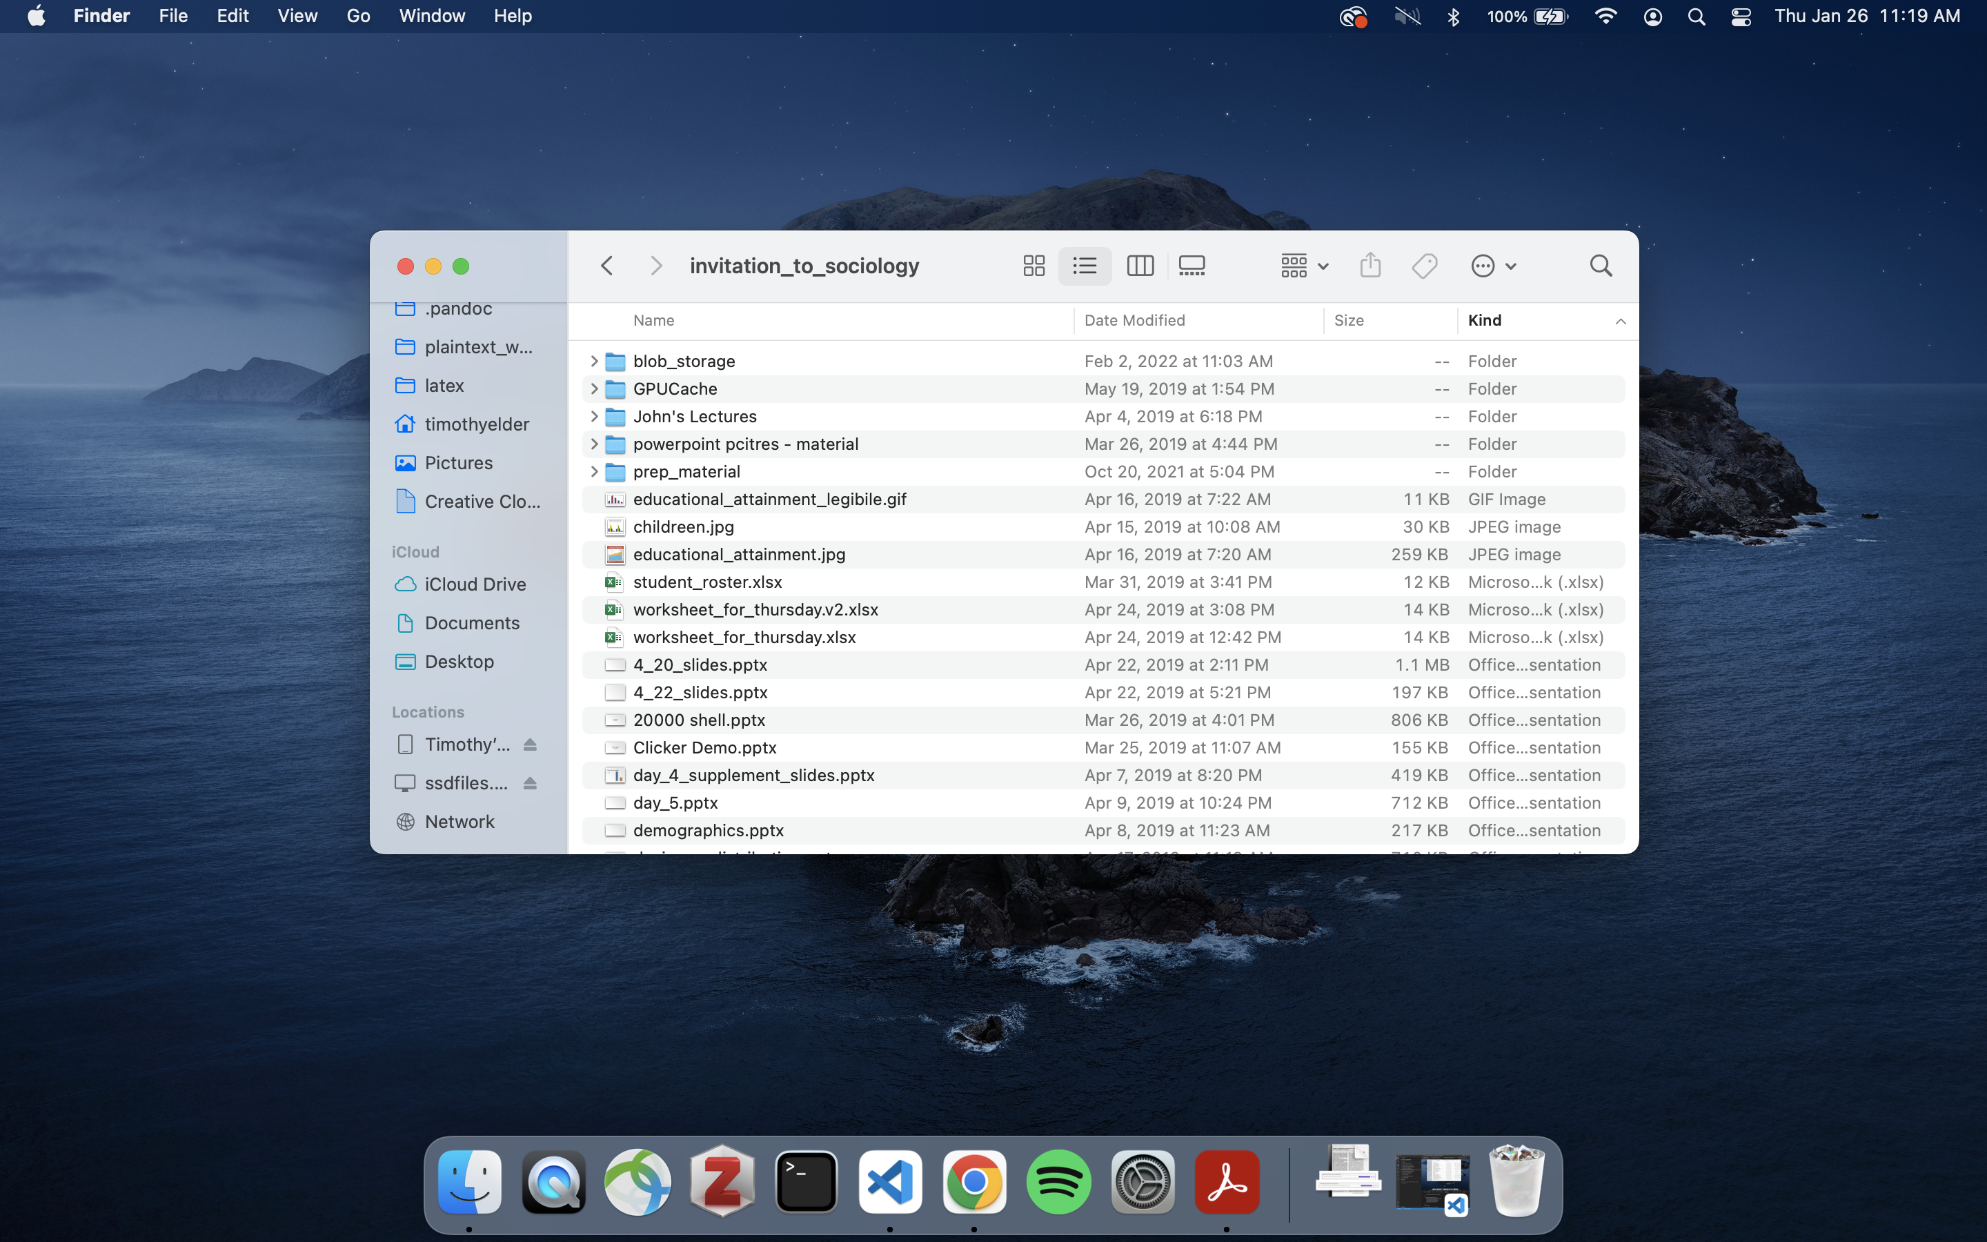The height and width of the screenshot is (1242, 1987).
Task: Click the day_4_supplement_slides.pptx file icon
Action: [615, 775]
